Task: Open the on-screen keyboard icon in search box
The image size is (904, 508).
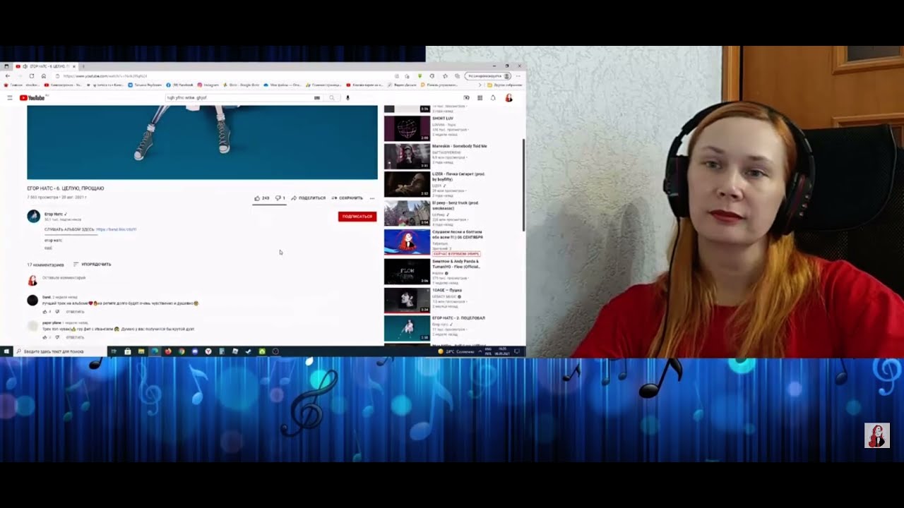Action: [317, 98]
